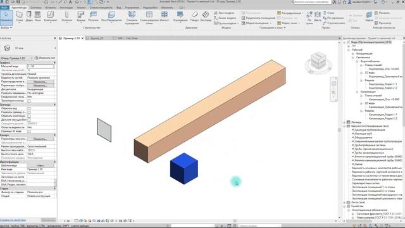This screenshot has height=228, width=405.
Task: Click the Справка по свойствам link
Action: (13, 220)
